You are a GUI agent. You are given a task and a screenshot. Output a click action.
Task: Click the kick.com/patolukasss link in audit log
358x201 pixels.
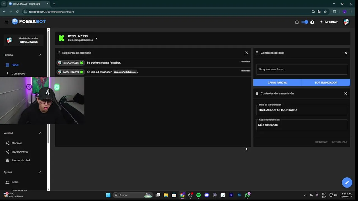(124, 72)
